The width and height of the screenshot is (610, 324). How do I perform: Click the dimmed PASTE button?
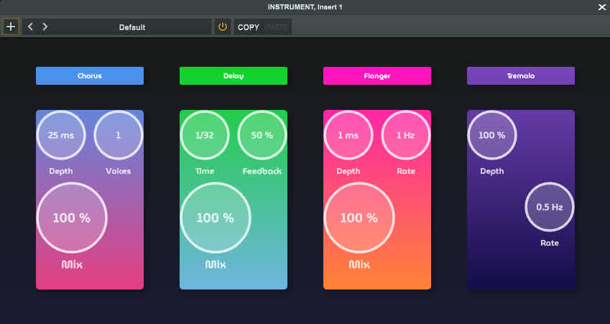point(276,27)
